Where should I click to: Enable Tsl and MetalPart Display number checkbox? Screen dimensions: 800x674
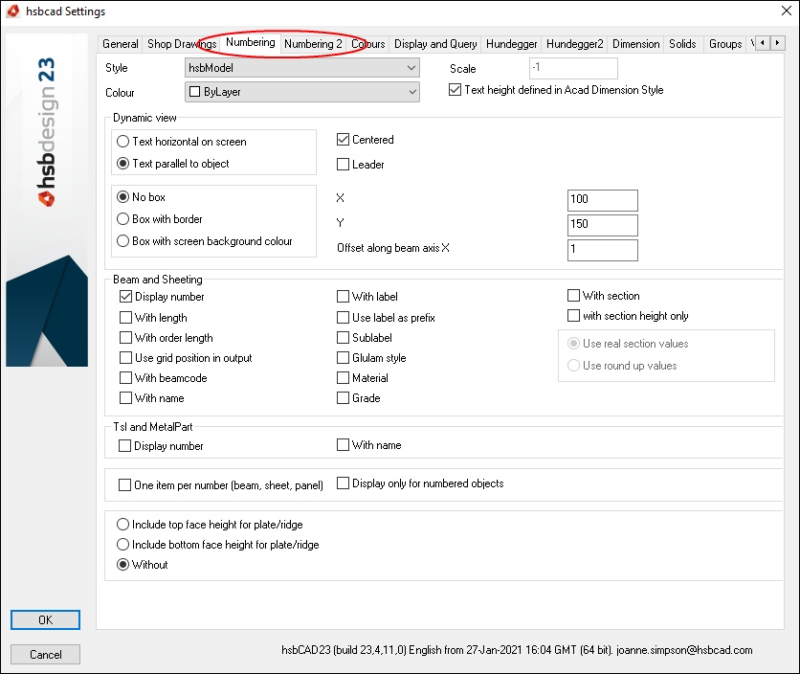coord(161,446)
